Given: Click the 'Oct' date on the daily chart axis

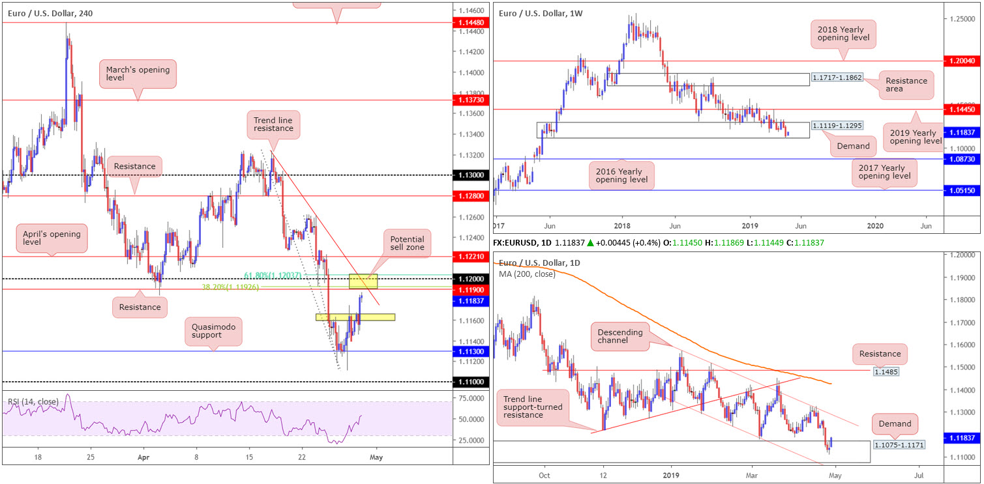Looking at the screenshot, I should coord(544,475).
